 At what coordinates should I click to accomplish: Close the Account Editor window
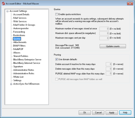tap(130, 4)
